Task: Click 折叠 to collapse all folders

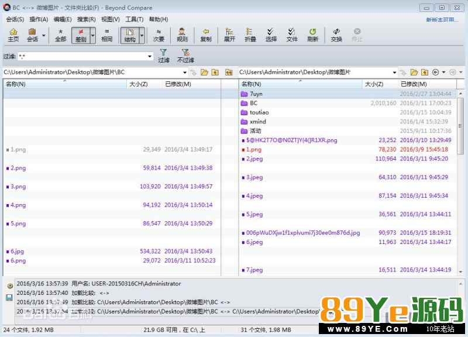Action: coord(250,35)
